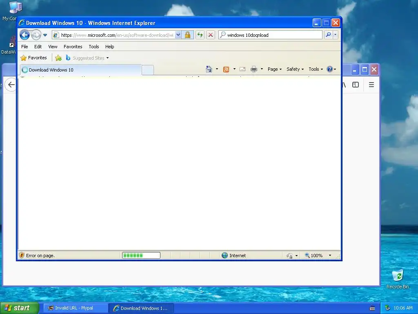Click the IE title bar logo icon
Viewport: 418px width, 314px height.
pos(22,23)
